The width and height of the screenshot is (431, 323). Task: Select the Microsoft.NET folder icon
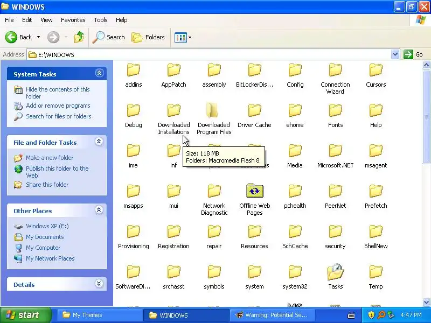click(335, 151)
